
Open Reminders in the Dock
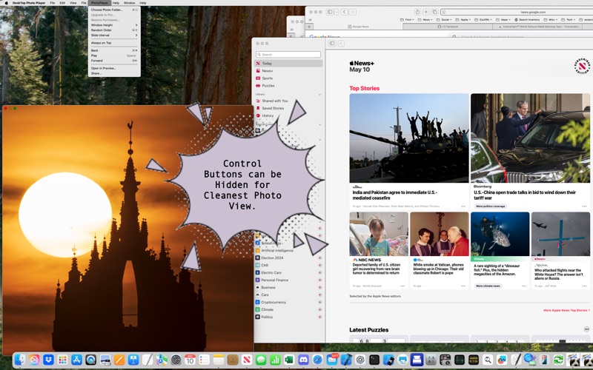pyautogui.click(x=204, y=360)
